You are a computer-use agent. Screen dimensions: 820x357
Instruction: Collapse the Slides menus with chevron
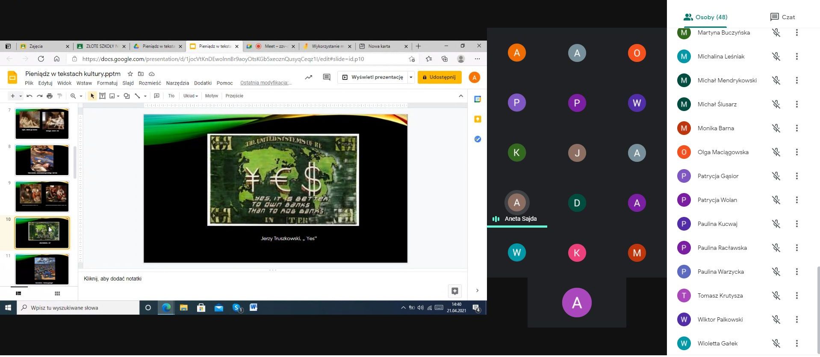461,96
